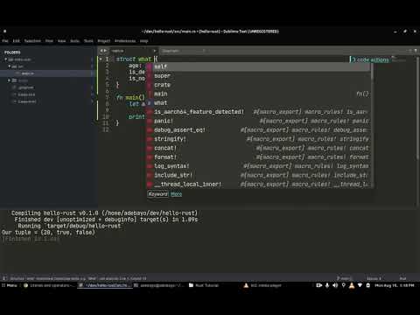This screenshot has height=315, width=420.
Task: Click the Rust syntax selector in status bar
Action: pos(402,278)
